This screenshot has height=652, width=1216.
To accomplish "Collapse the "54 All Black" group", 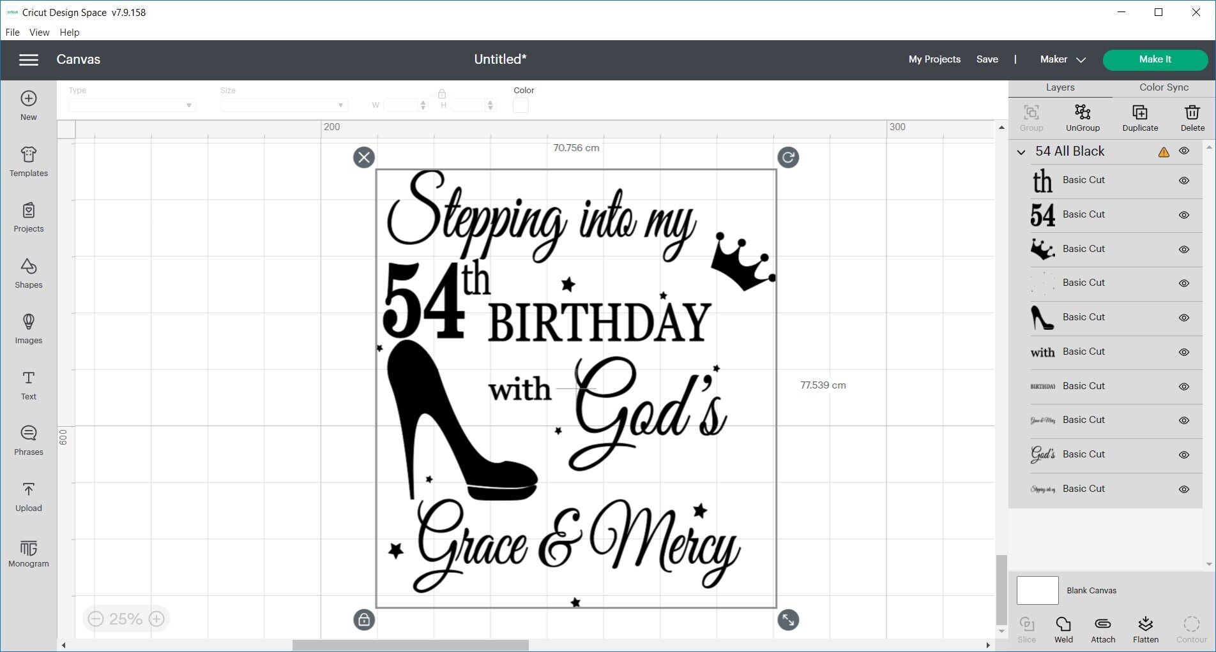I will pyautogui.click(x=1021, y=152).
